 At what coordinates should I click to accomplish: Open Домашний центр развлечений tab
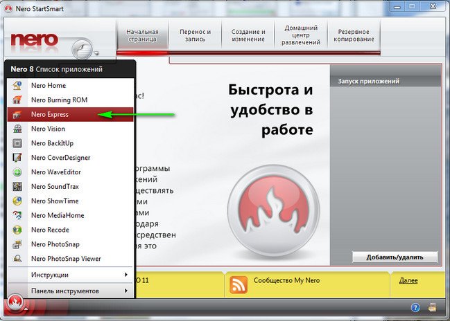click(x=301, y=35)
